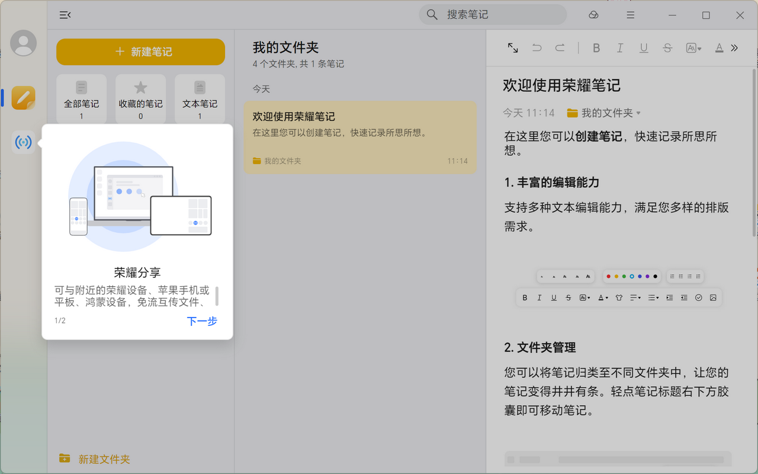Click the 新建文件夹 button
The width and height of the screenshot is (758, 474).
[94, 459]
